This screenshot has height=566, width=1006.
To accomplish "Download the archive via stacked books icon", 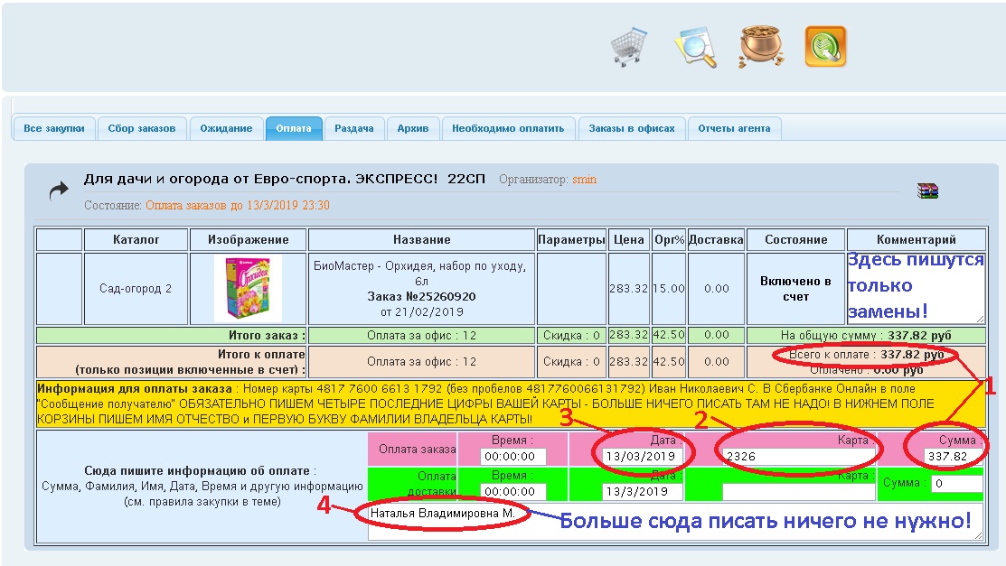I will pos(927,190).
